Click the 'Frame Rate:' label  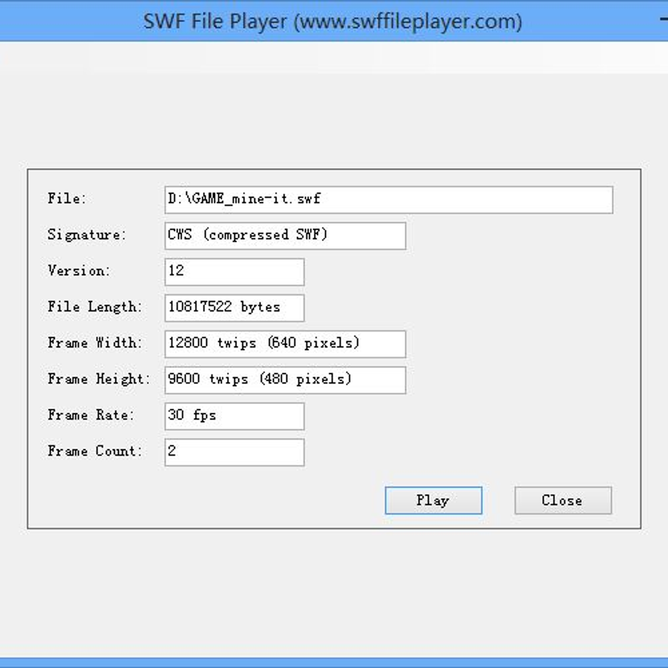click(91, 415)
